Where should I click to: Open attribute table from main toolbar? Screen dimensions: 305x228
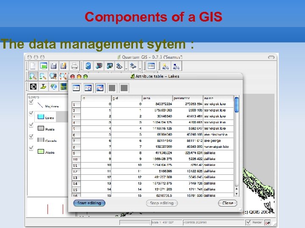[151, 66]
